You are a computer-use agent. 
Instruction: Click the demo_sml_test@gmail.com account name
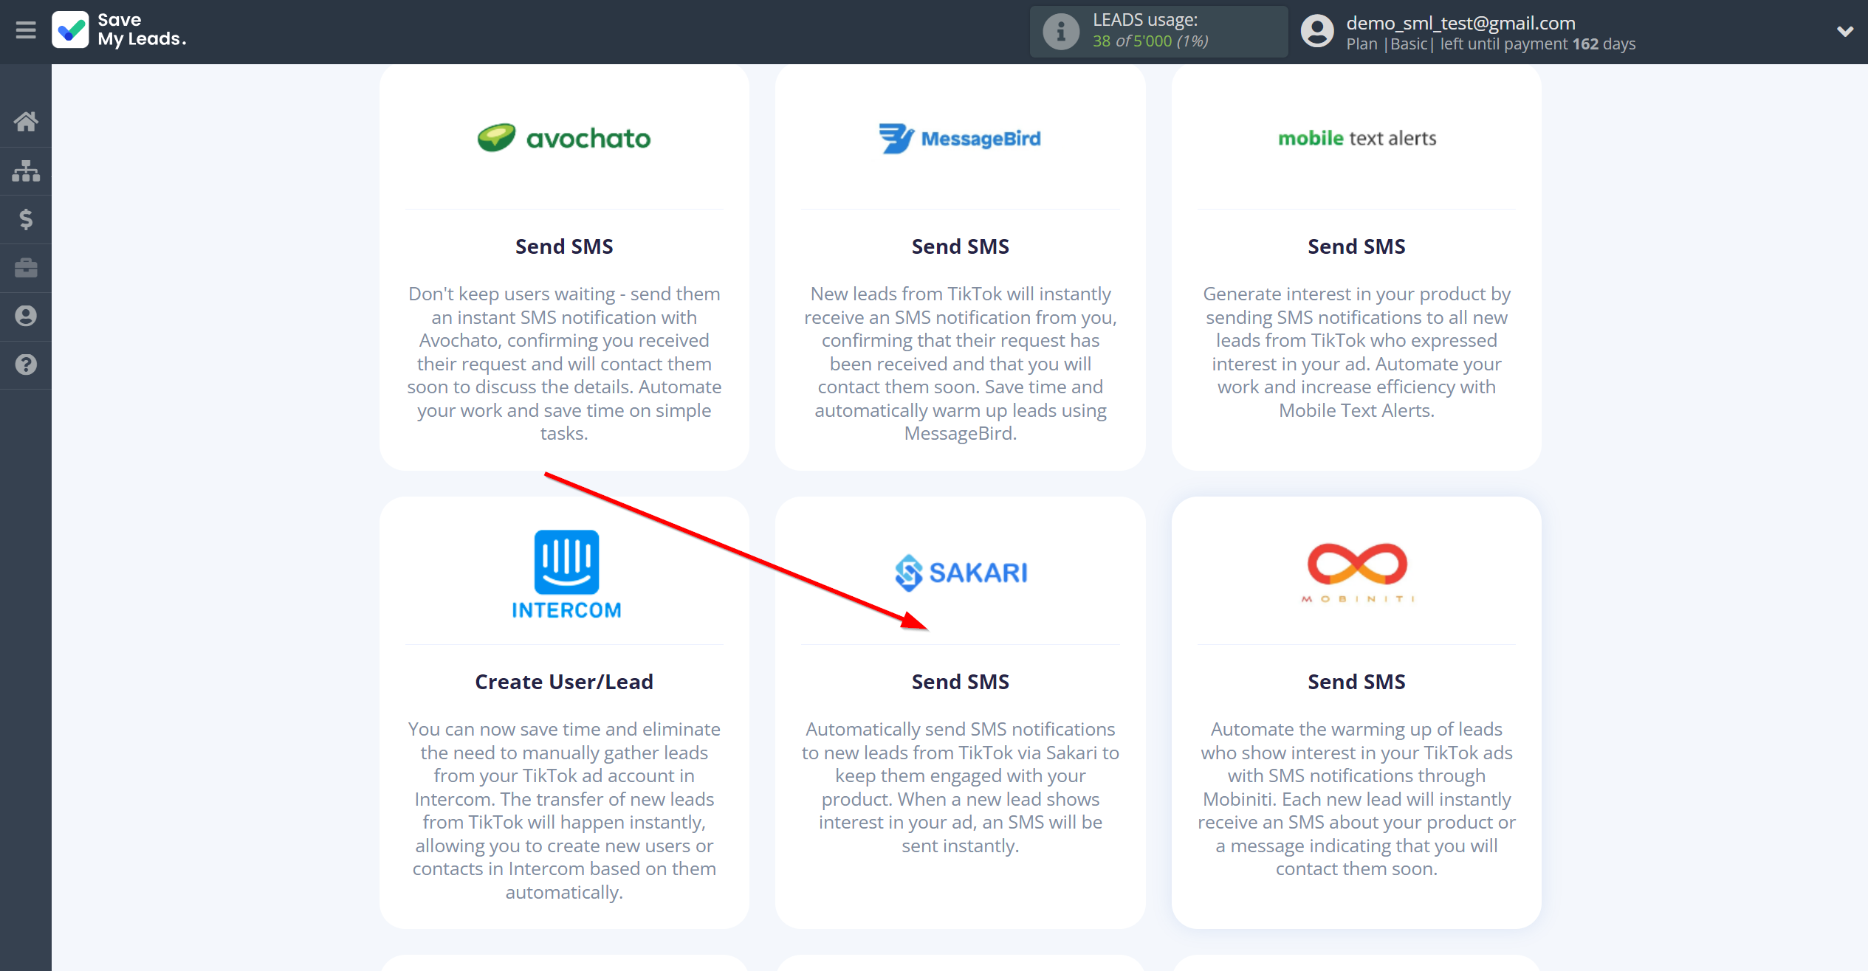point(1460,23)
